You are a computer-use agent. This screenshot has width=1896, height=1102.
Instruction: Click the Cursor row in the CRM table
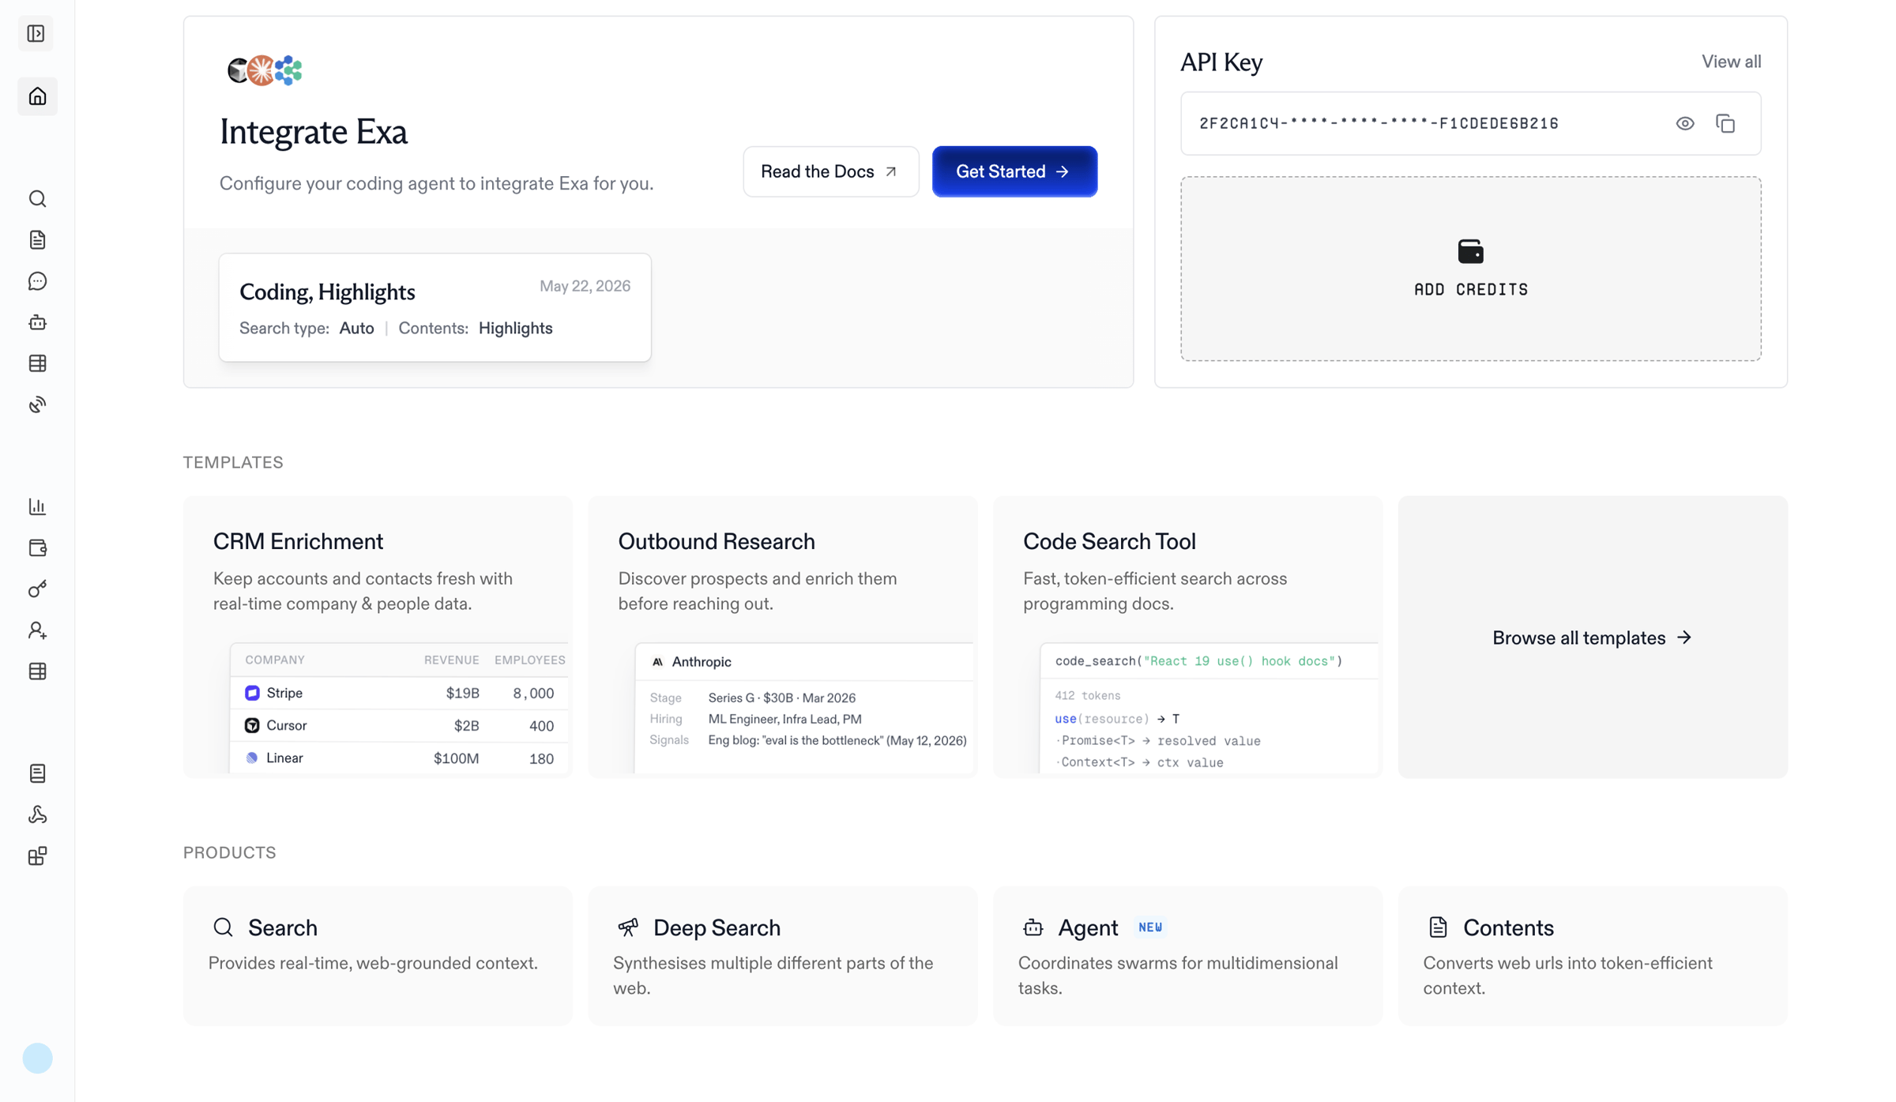pyautogui.click(x=400, y=725)
